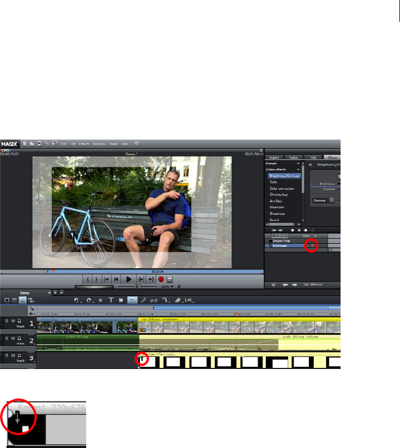The height and width of the screenshot is (448, 400).
Task: Open the Window menu
Action: 99,144
